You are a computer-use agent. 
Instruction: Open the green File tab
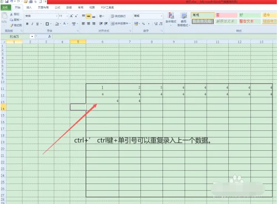click(6, 8)
